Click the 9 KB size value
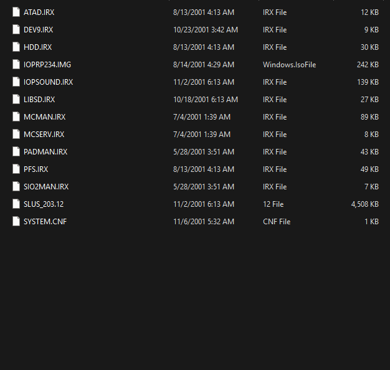Viewport: 390px width, 370px height. 371,30
